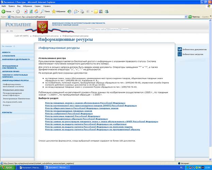Open the Вид menu
This screenshot has height=170, width=212.
click(x=19, y=6)
